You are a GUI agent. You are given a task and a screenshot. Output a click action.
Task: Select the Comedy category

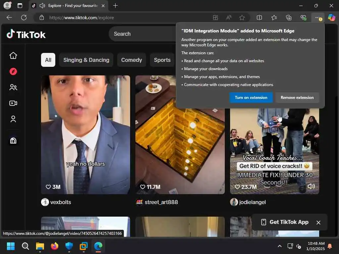tap(131, 60)
